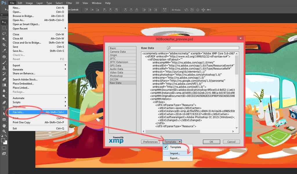Select the Type tool
Viewport: 297px width, 174px height.
click(x=4, y=108)
